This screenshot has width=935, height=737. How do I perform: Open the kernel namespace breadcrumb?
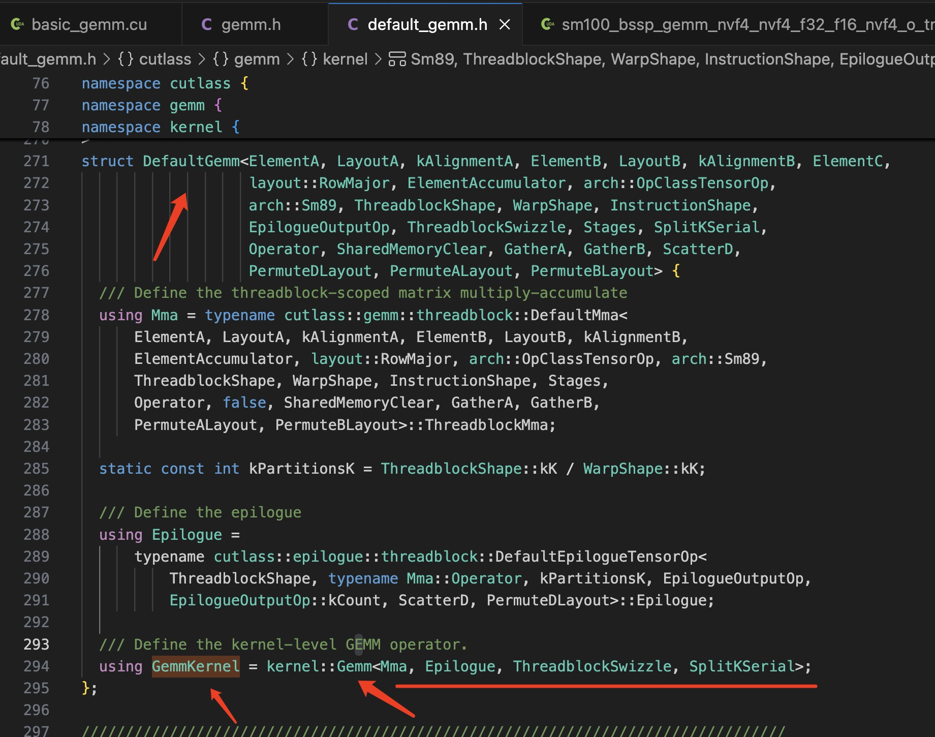pyautogui.click(x=345, y=59)
